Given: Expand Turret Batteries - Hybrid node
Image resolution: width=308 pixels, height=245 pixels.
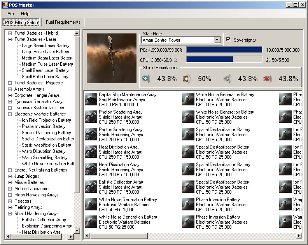Looking at the screenshot, I should pyautogui.click(x=10, y=33).
